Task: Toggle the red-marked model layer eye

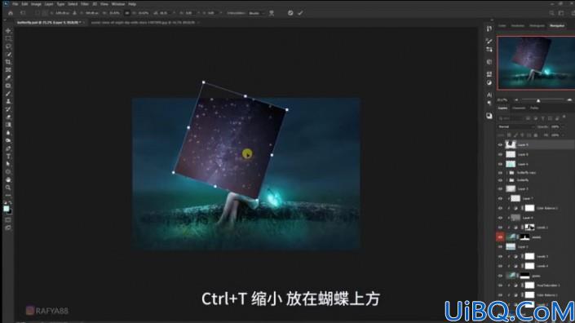Action: 500,237
